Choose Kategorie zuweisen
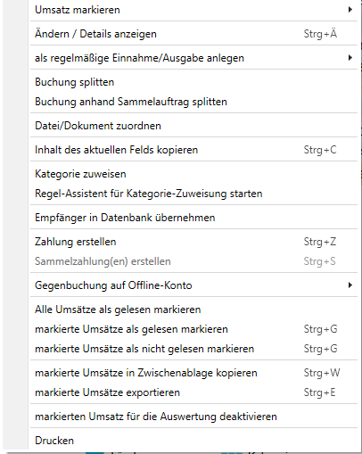This screenshot has height=454, width=362. point(193,174)
